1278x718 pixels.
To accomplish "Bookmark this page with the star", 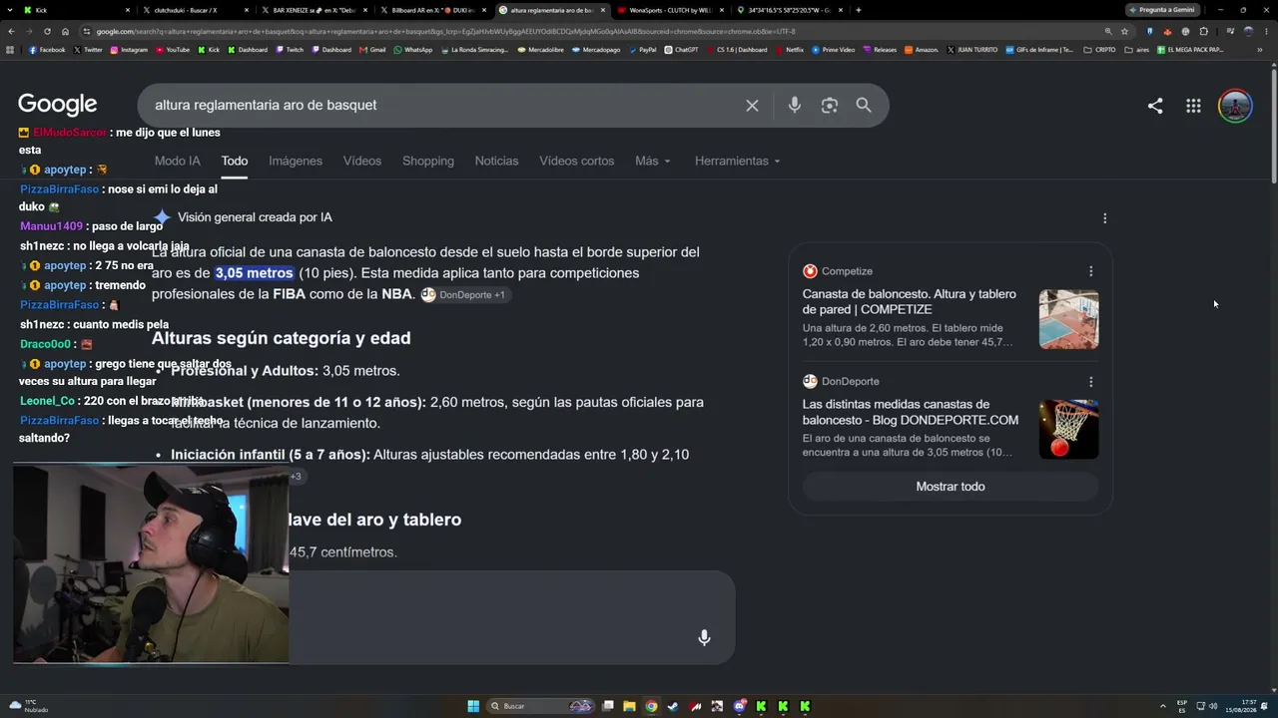I will point(1124,31).
